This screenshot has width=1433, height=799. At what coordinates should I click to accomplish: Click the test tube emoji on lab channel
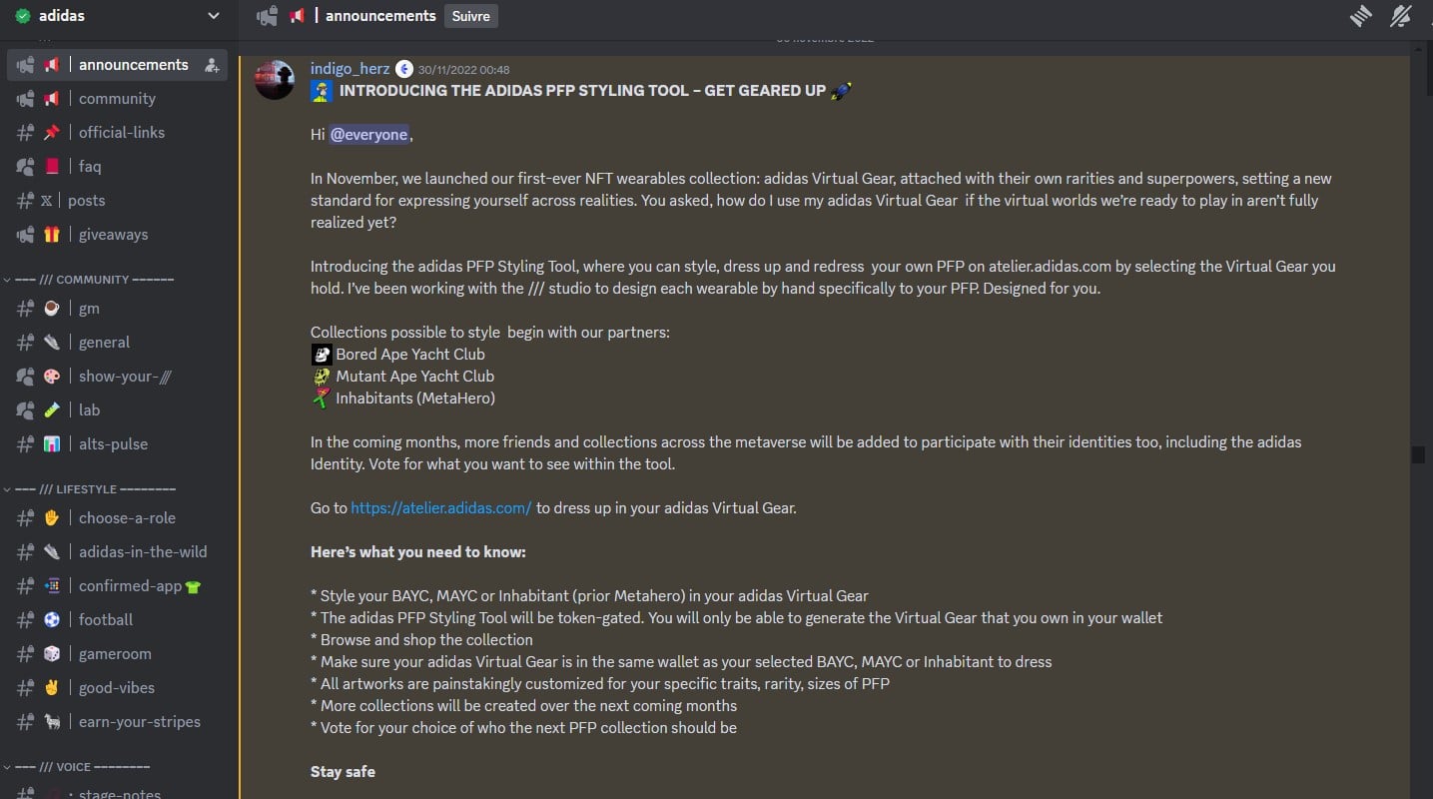[52, 409]
